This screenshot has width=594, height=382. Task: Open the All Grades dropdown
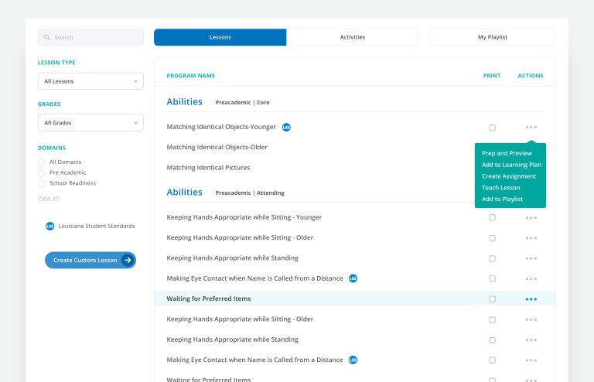tap(90, 123)
